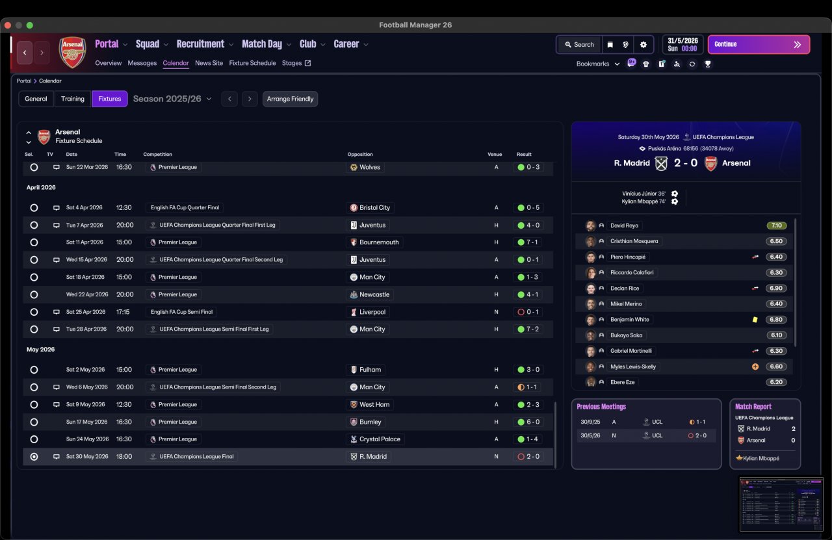
Task: Select the Crystal Palace fixture radio button
Action: 34,439
